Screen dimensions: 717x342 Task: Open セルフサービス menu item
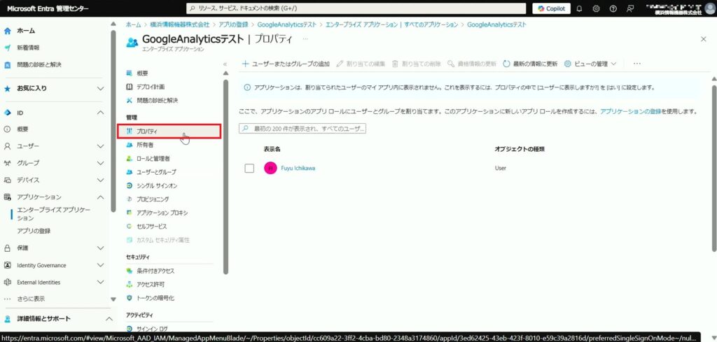coord(152,227)
